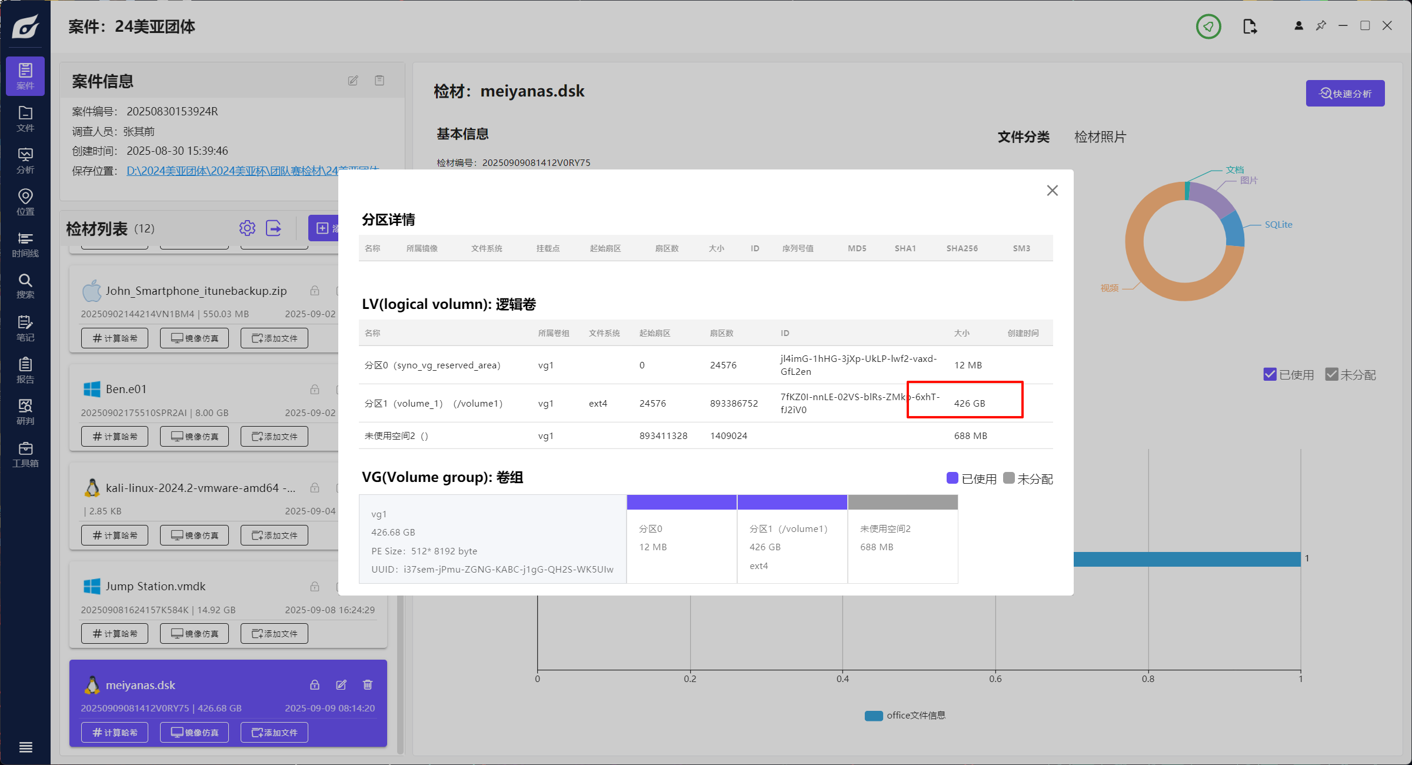This screenshot has height=765, width=1412.
Task: Delete meiyanas.dsk with the trash icon
Action: pos(368,684)
